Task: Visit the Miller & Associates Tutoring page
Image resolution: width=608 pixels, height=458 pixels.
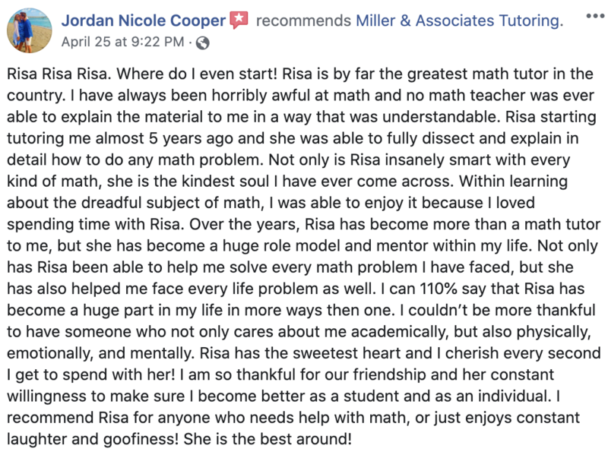Action: (x=460, y=21)
